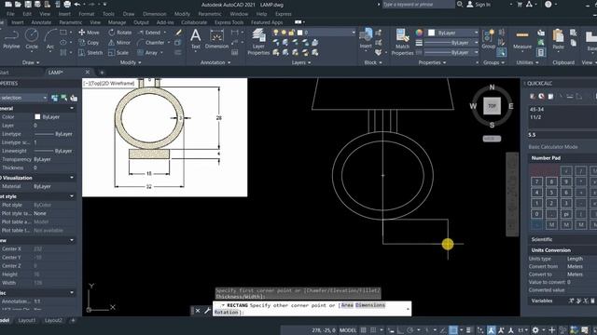Click the Match Properties tool
Image resolution: width=597 pixels, height=335 pixels.
(402, 42)
